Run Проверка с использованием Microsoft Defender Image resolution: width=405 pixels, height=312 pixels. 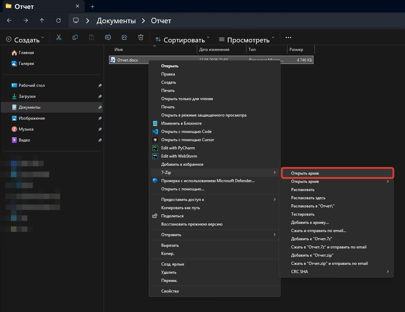pyautogui.click(x=214, y=181)
